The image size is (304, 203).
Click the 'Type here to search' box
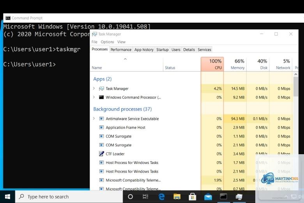69,197
